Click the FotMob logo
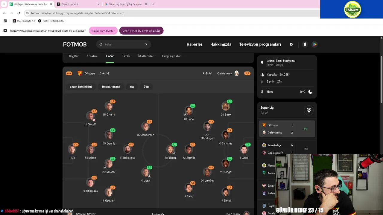The image size is (383, 215). tap(75, 44)
